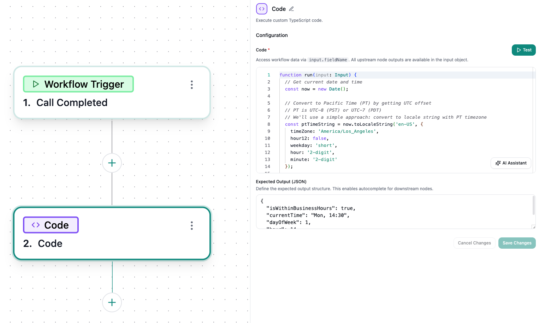Open the three-dot menu on the Workflow Trigger node
Image resolution: width=539 pixels, height=323 pixels.
[x=191, y=85]
